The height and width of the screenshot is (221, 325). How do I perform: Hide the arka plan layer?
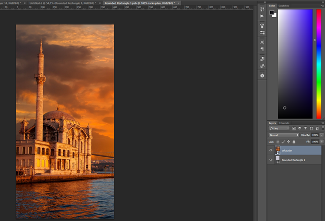coord(271,151)
